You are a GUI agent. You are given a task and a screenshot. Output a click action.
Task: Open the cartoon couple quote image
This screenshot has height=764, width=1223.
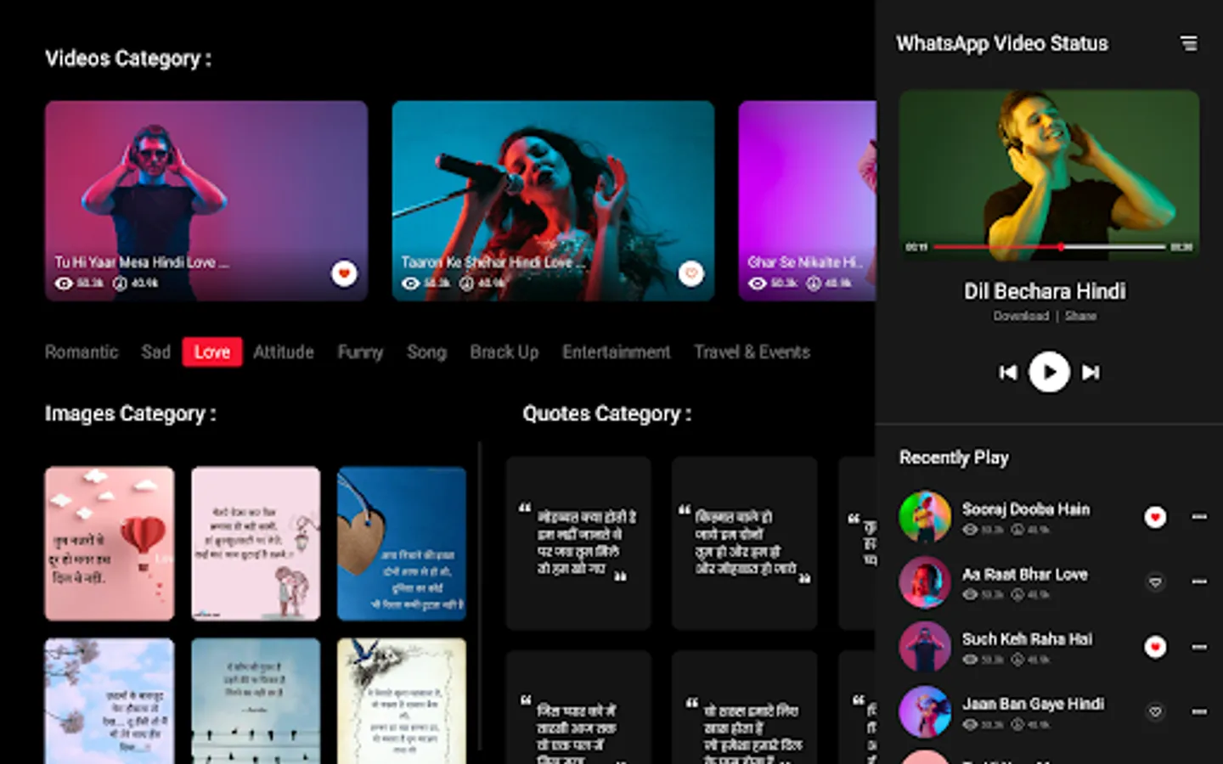256,543
